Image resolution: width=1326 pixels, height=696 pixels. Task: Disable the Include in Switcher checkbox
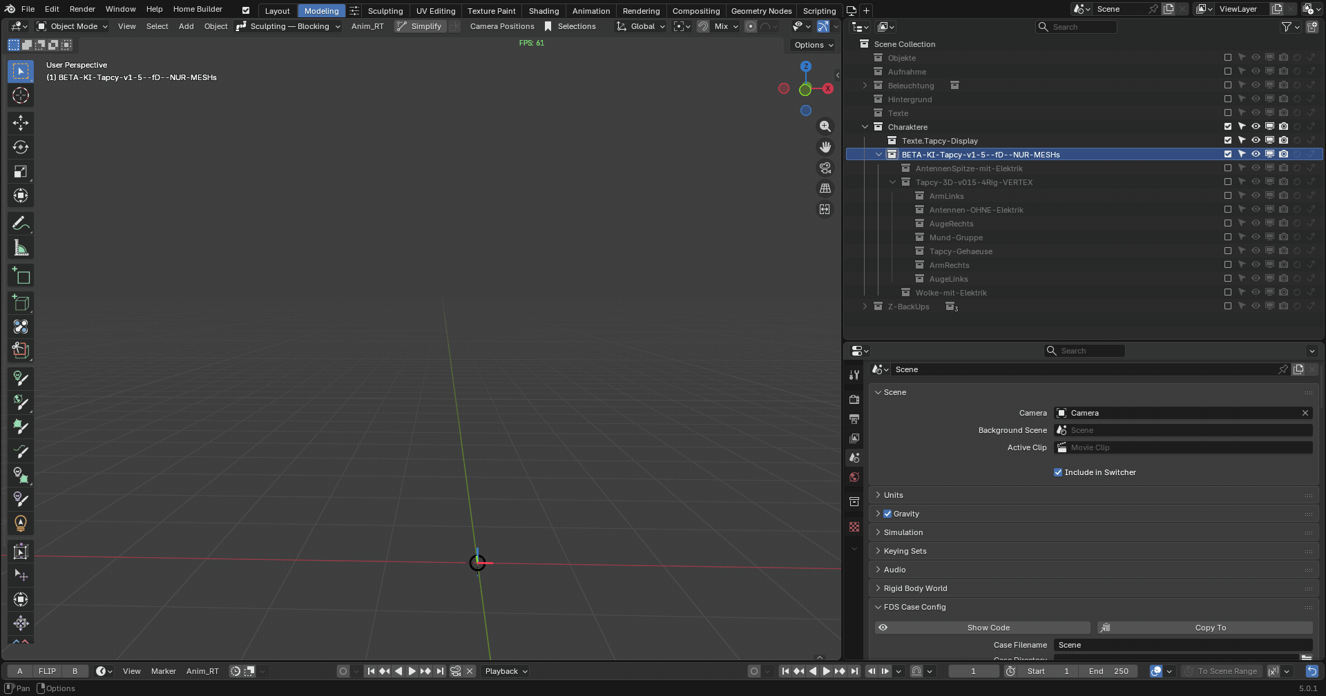tap(1057, 472)
